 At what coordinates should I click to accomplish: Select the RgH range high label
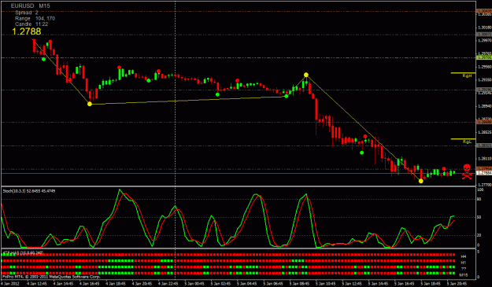(x=467, y=75)
